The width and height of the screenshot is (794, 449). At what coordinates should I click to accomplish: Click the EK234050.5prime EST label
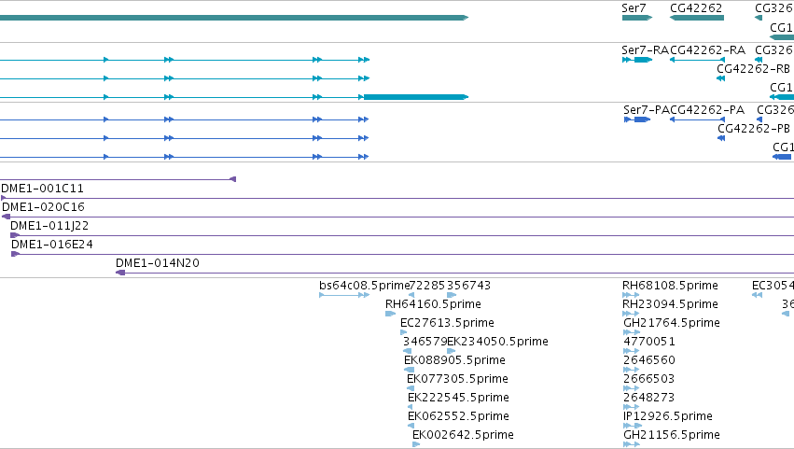[498, 342]
